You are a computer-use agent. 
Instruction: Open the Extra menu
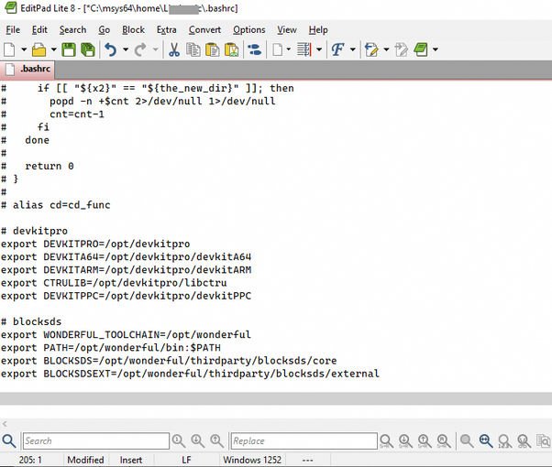(x=167, y=30)
